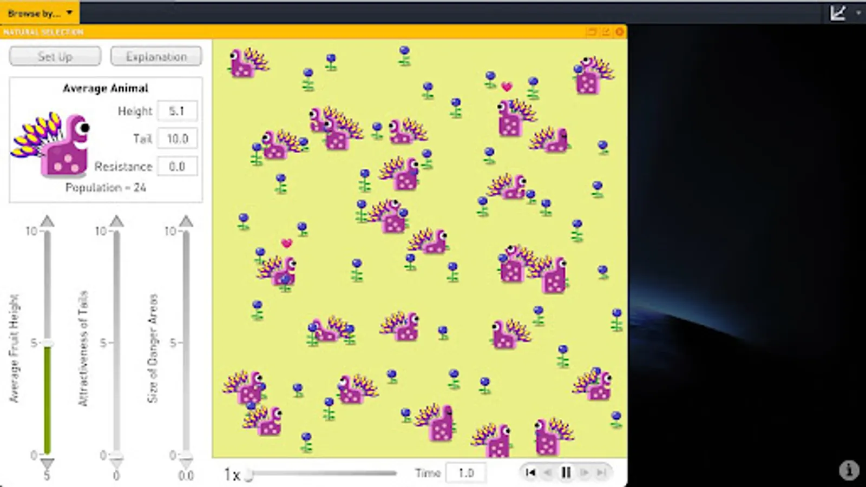
Task: Click the "Average Animal" heading
Action: [106, 88]
